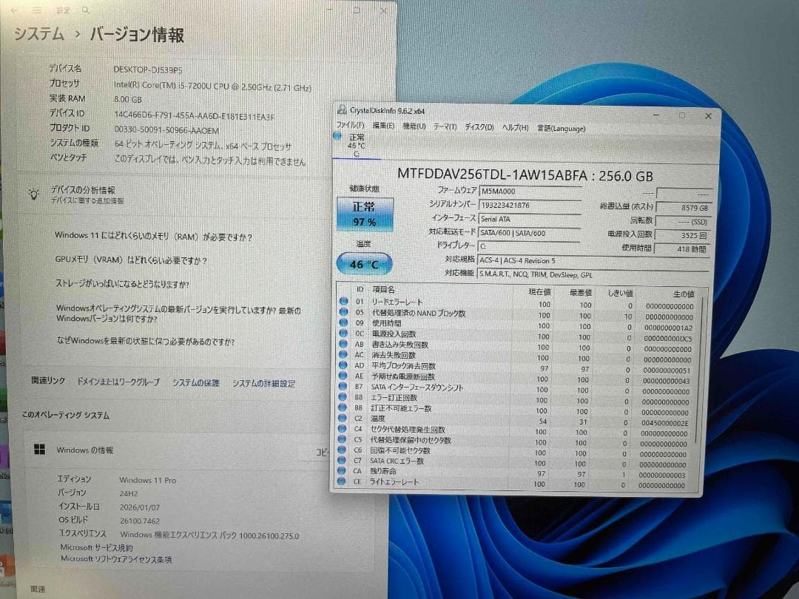Click システム in the Settings breadcrumb
This screenshot has height=599, width=799.
point(38,34)
